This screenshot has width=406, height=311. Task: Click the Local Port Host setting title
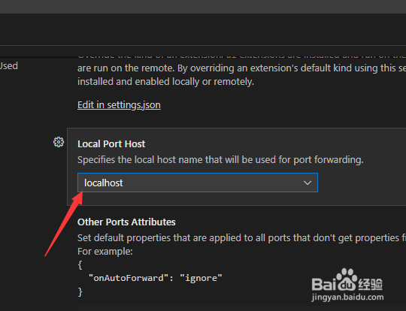point(111,144)
